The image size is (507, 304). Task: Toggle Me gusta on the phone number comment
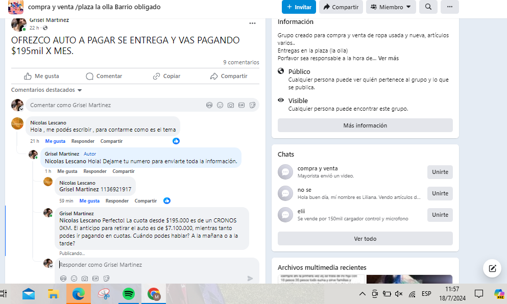pos(89,201)
